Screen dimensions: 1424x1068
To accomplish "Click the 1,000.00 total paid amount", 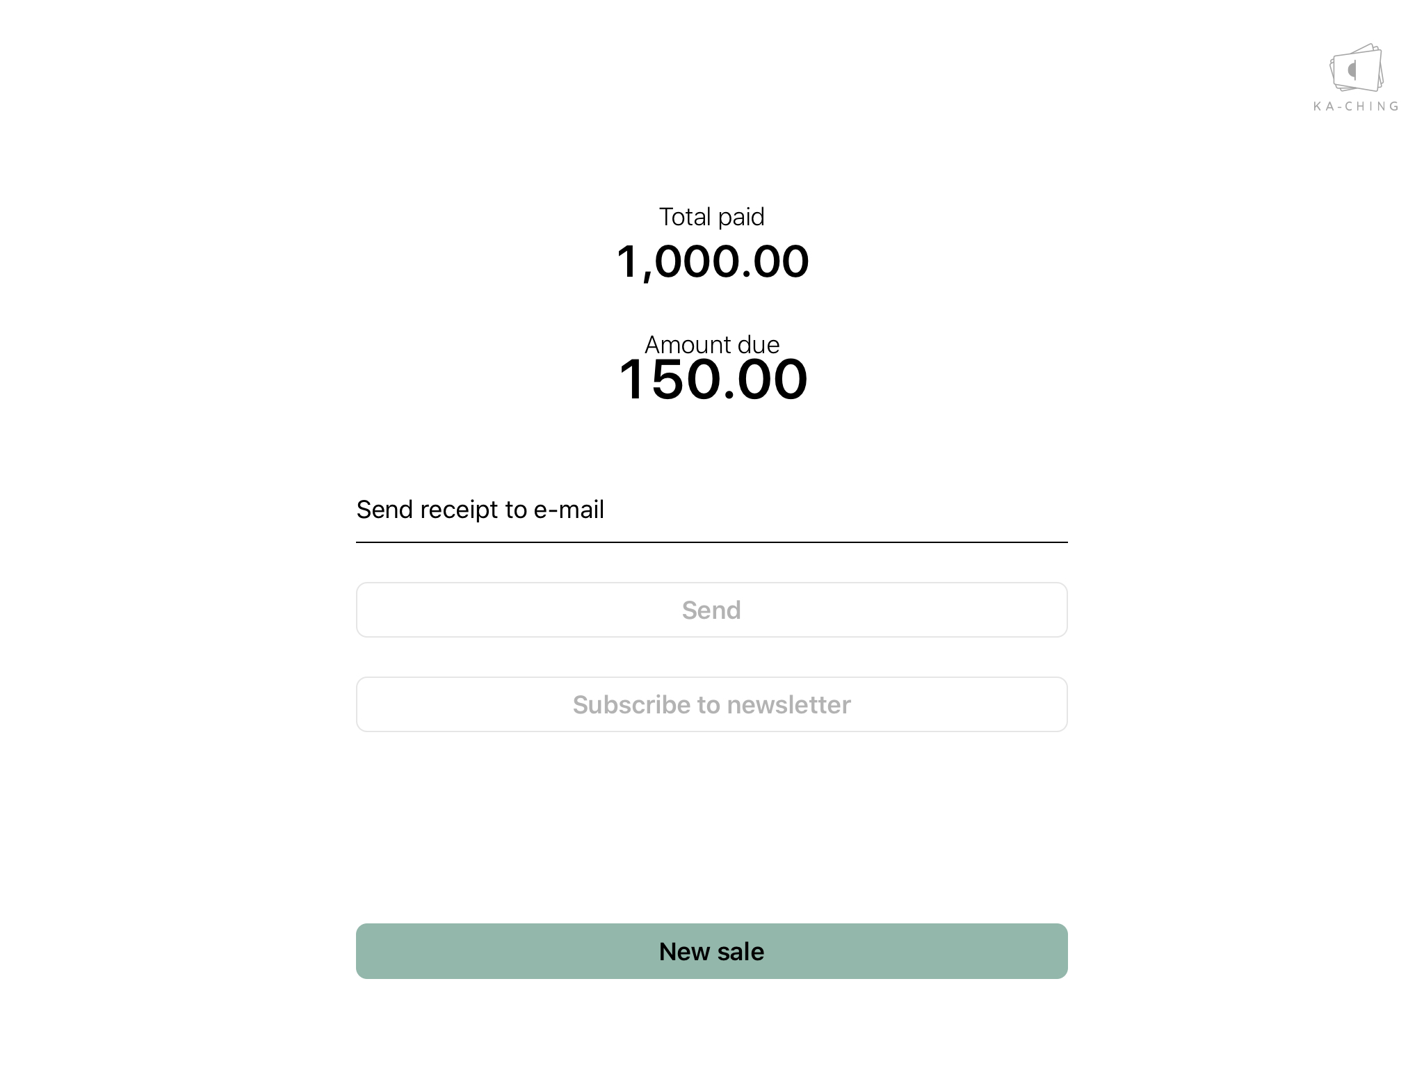I will (x=712, y=262).
